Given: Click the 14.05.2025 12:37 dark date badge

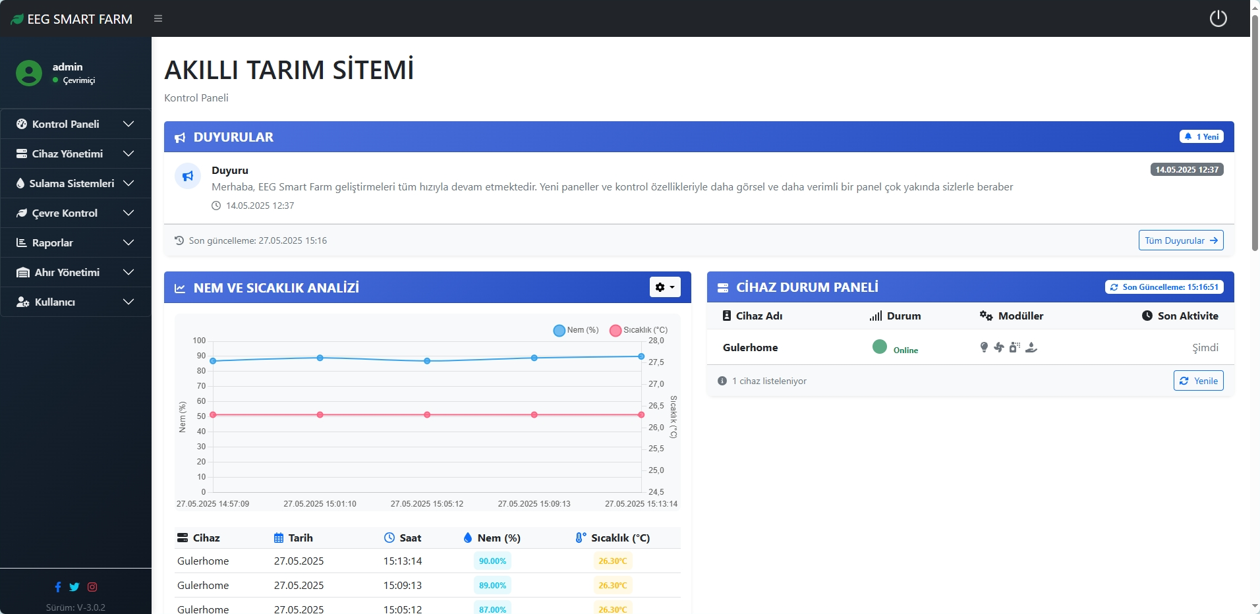Looking at the screenshot, I should [1187, 169].
